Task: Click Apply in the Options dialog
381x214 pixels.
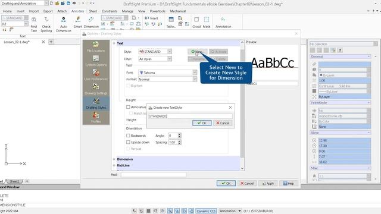Action: click(268, 183)
